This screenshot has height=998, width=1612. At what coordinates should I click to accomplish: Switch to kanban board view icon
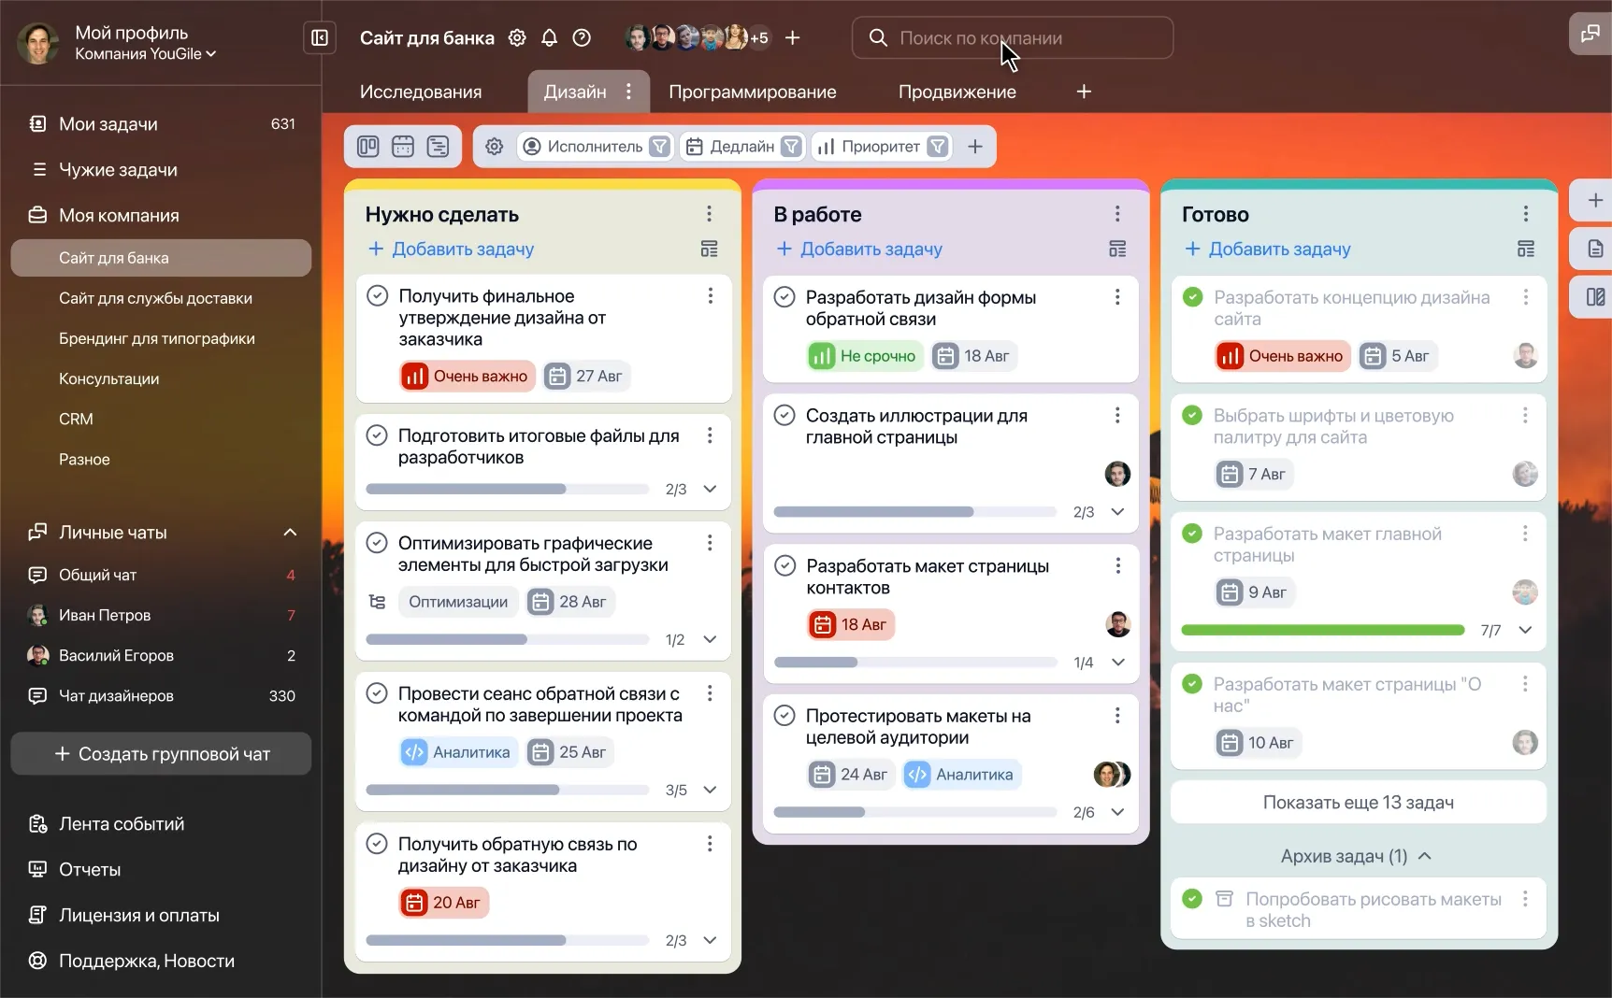[x=368, y=147]
